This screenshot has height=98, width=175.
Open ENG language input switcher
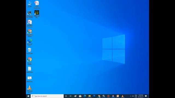coord(136,96)
